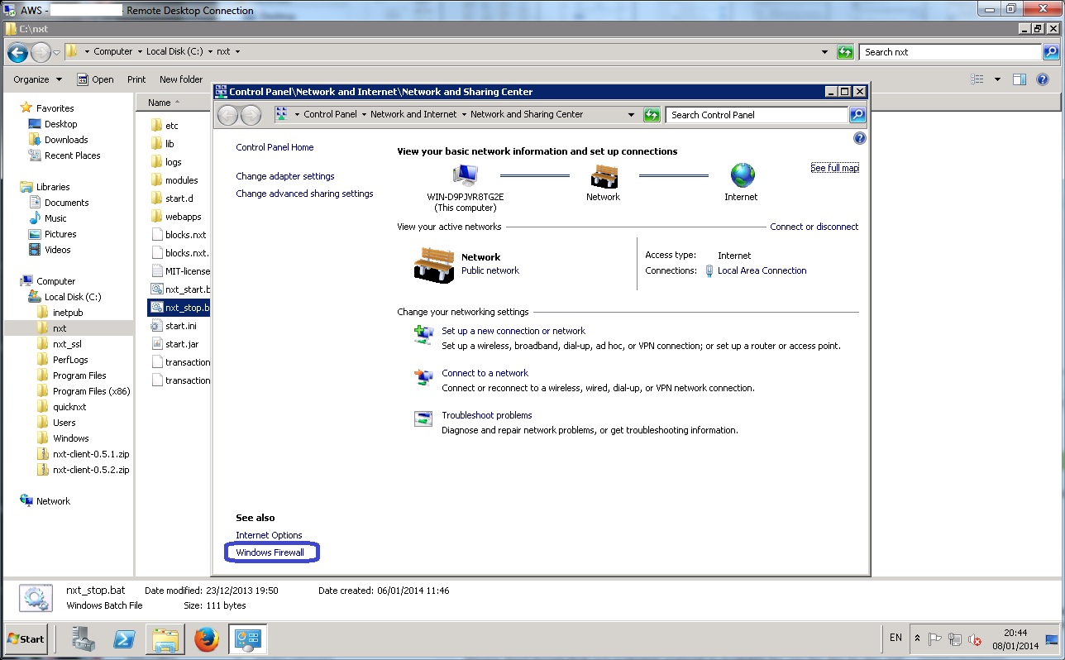
Task: Select start.jar file
Action: click(x=181, y=344)
